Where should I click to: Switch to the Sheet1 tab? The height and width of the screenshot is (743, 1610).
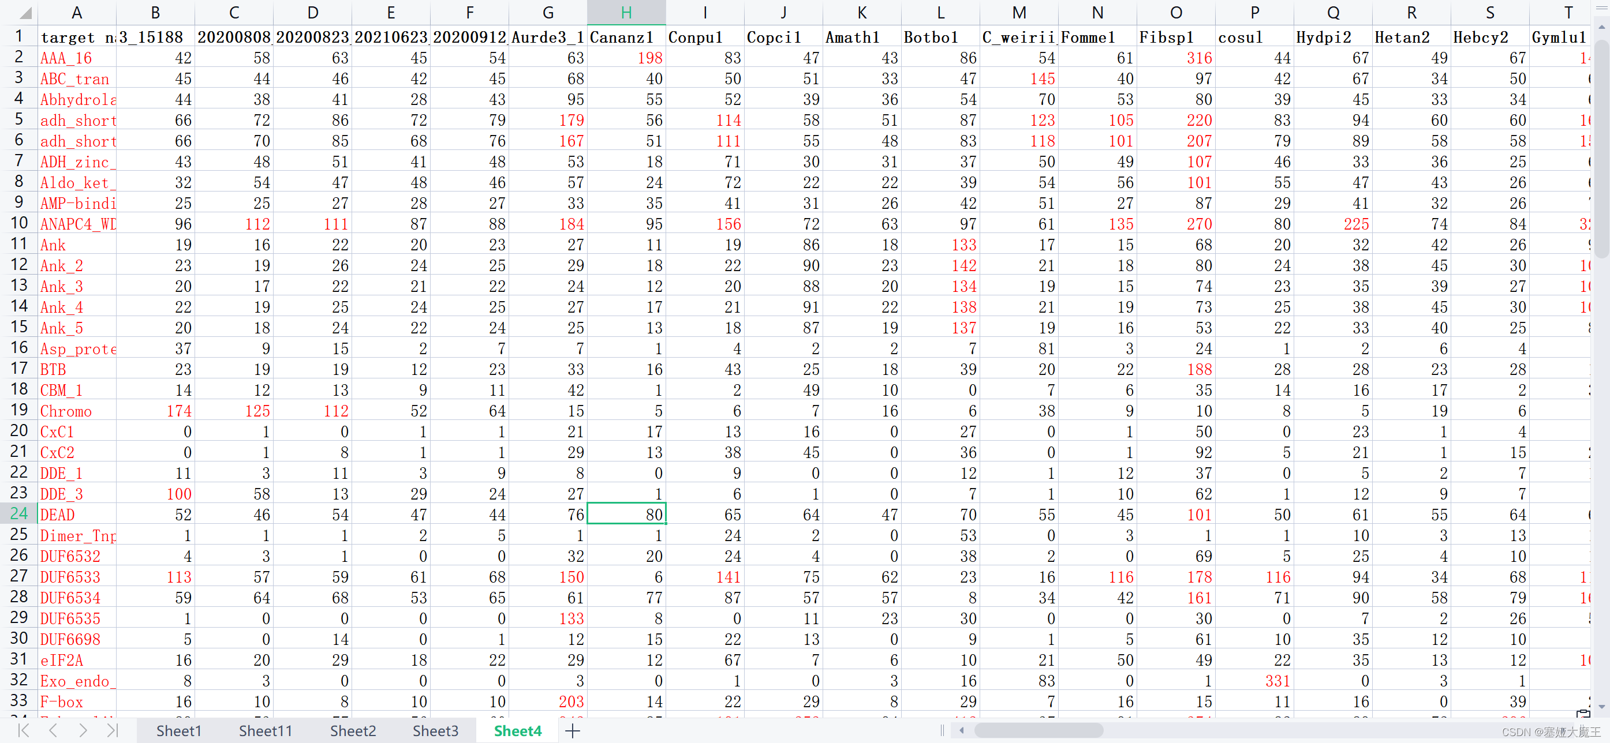(178, 730)
